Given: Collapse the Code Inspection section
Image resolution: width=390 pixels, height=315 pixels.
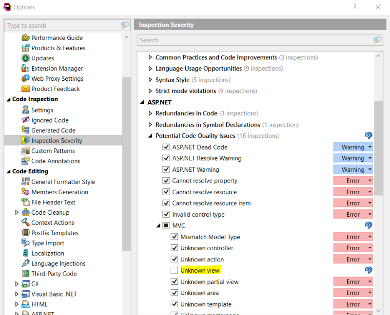Looking at the screenshot, I should click(x=8, y=99).
